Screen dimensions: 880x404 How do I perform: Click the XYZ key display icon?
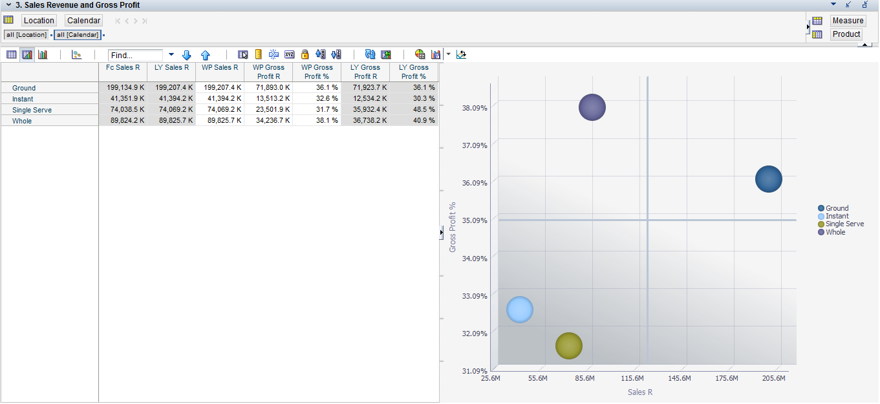tap(290, 54)
